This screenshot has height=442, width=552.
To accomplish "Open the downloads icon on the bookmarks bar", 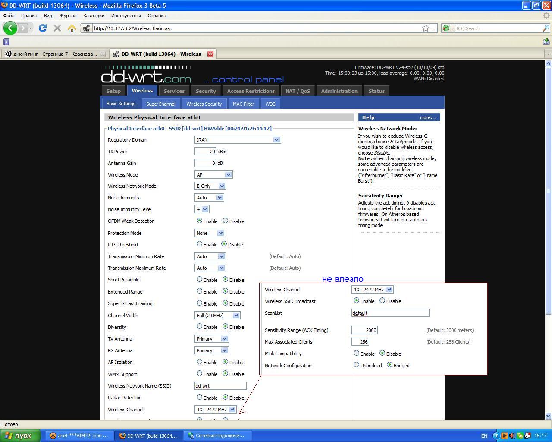I will pyautogui.click(x=546, y=41).
